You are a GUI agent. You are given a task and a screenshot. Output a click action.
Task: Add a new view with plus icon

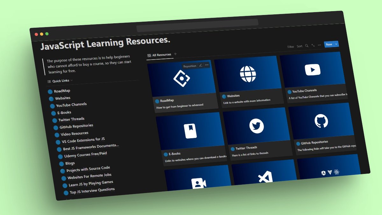click(x=175, y=54)
